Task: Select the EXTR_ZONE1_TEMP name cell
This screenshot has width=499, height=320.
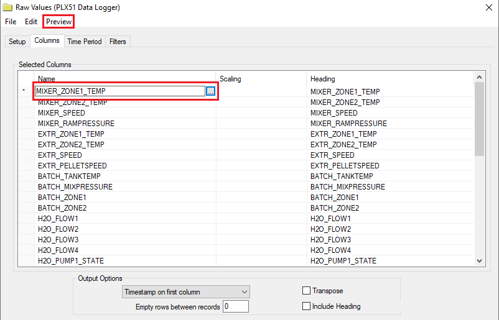Action: 124,134
